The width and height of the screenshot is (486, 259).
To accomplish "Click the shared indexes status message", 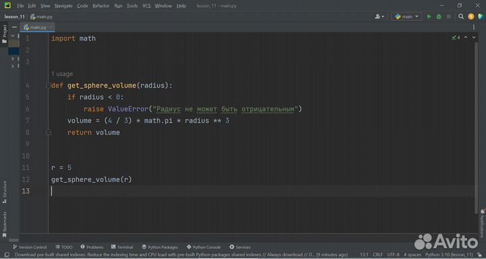I will [x=182, y=255].
